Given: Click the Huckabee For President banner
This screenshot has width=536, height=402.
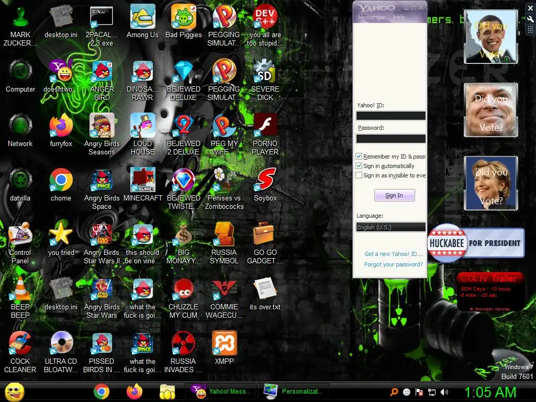Looking at the screenshot, I should click(x=476, y=243).
